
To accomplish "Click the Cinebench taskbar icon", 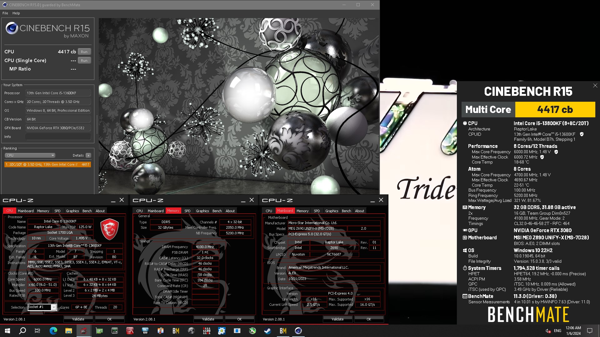I will click(298, 331).
